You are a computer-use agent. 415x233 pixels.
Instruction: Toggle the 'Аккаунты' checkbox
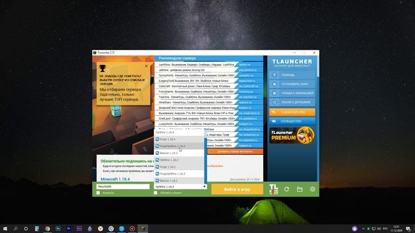[98, 193]
